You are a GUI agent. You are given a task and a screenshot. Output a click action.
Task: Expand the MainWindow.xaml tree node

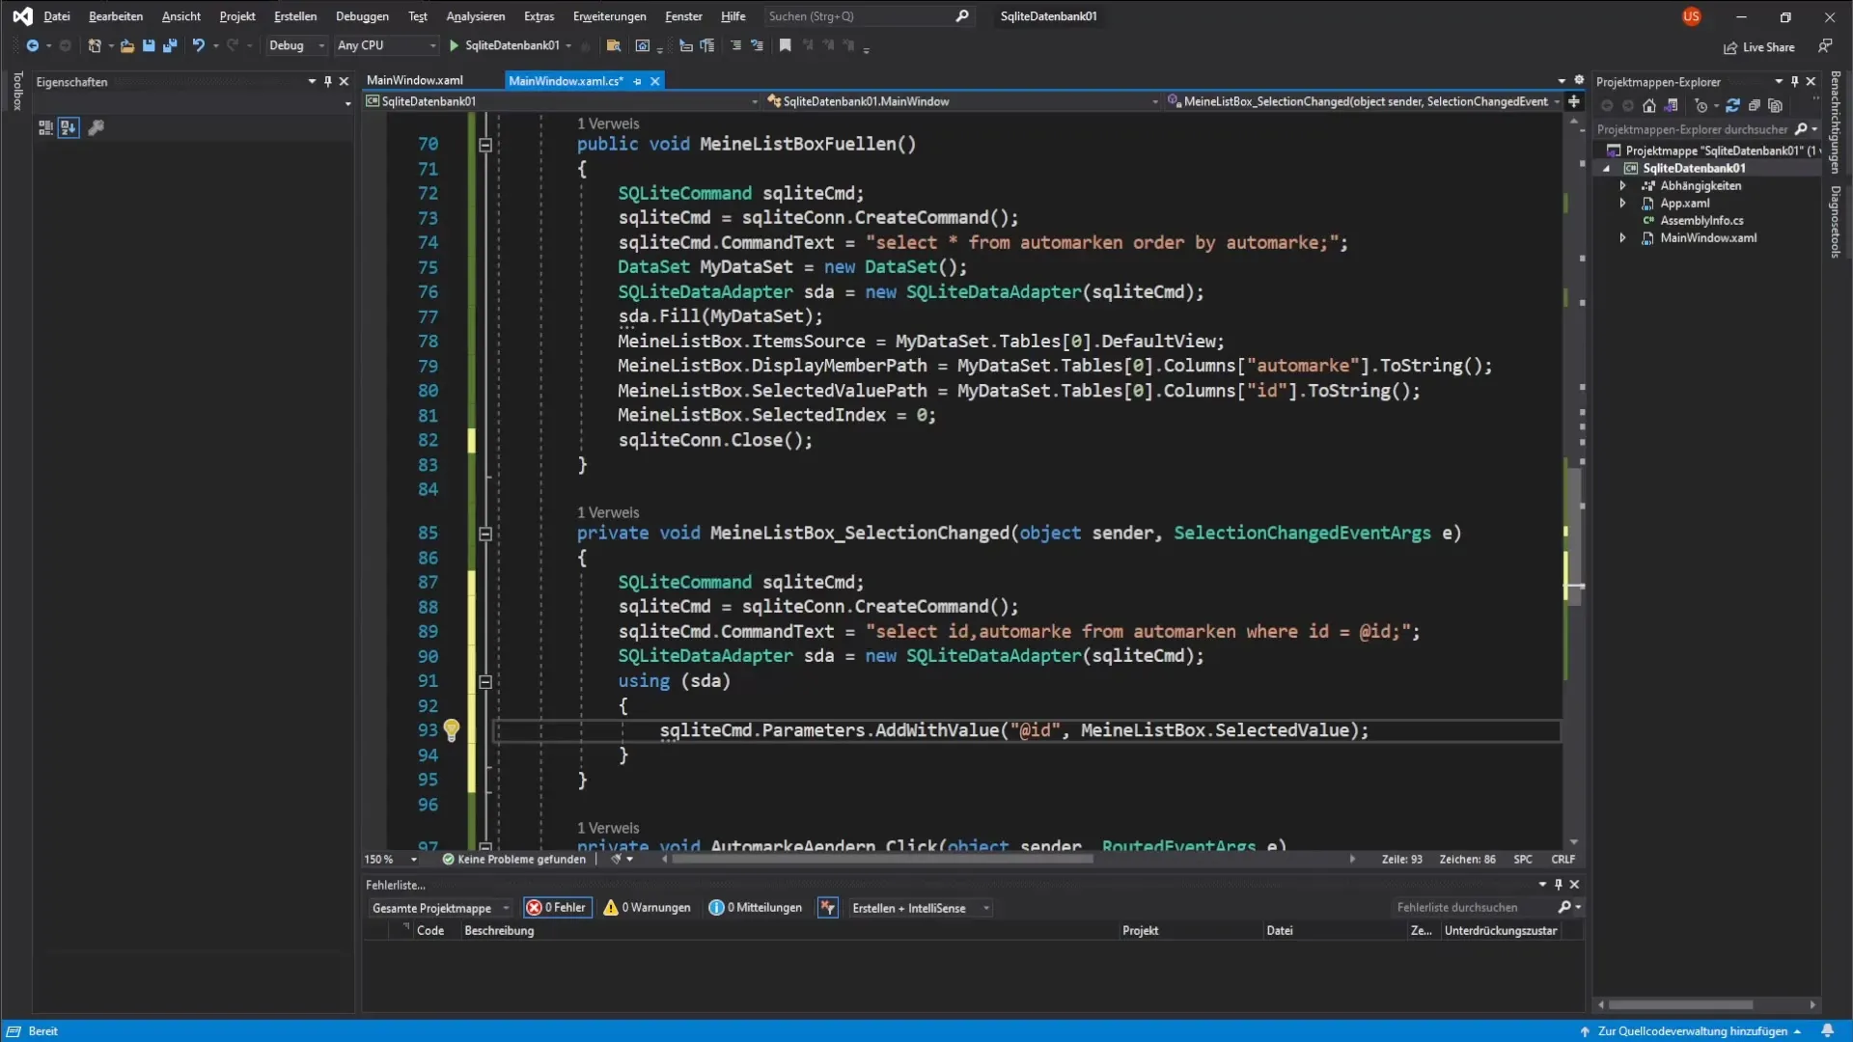coord(1623,237)
